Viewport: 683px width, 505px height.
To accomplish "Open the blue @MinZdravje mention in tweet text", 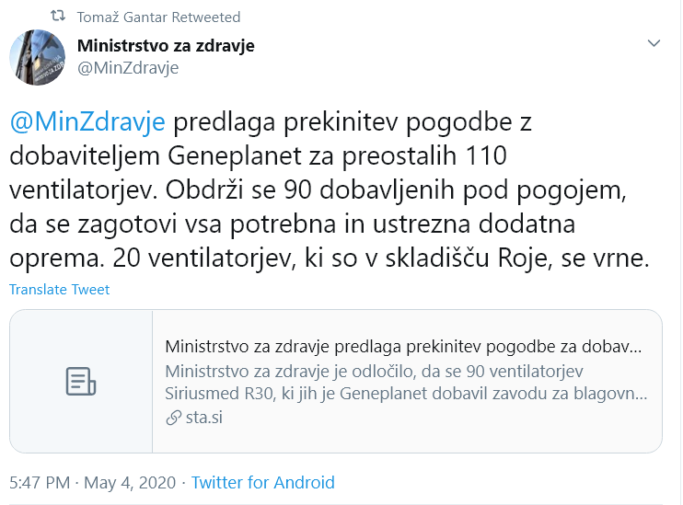I will click(87, 122).
